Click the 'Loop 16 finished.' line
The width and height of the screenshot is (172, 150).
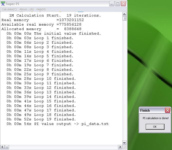coord(41,106)
